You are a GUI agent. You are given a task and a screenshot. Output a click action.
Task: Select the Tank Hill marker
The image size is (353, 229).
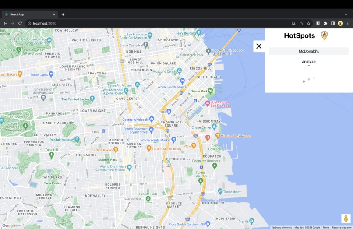pos(52,155)
